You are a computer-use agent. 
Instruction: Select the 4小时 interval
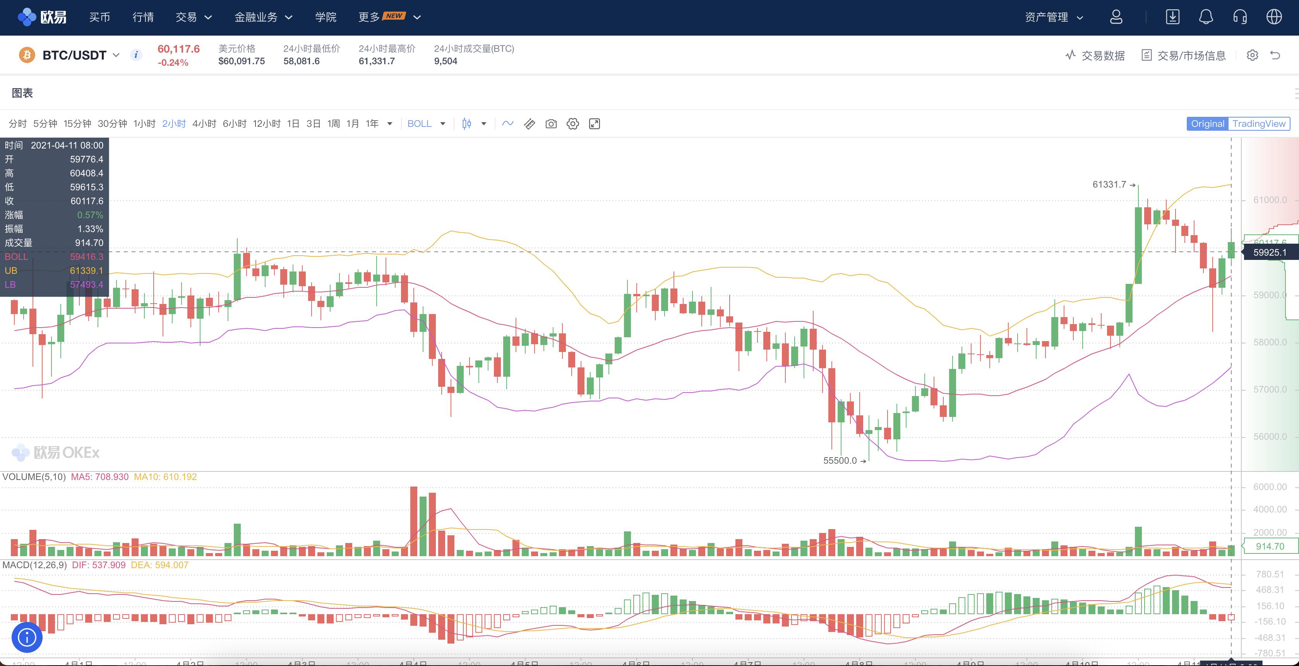tap(204, 124)
